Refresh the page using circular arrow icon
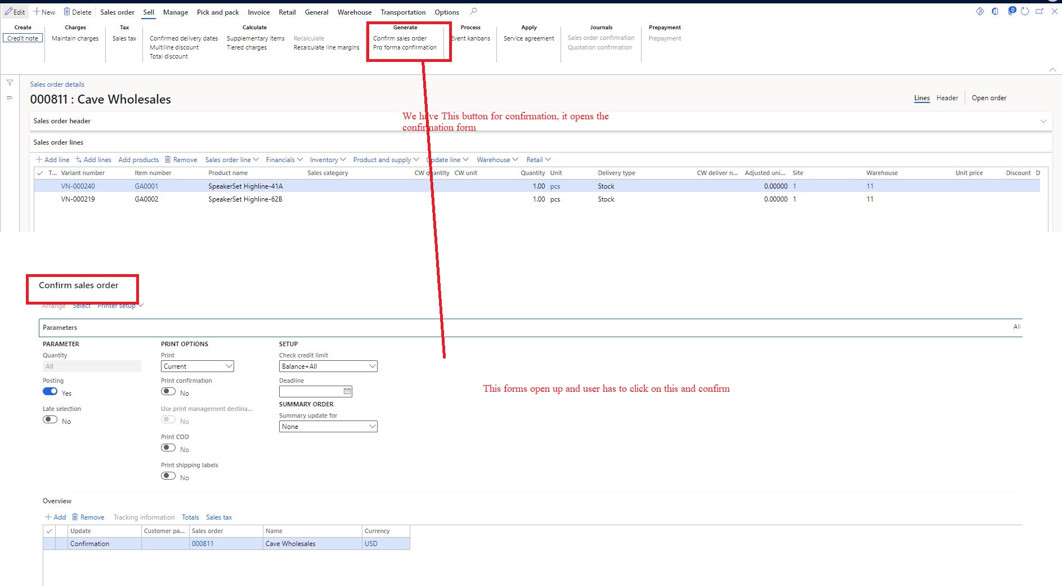Screen dimensions: 1062x586 (1025, 11)
